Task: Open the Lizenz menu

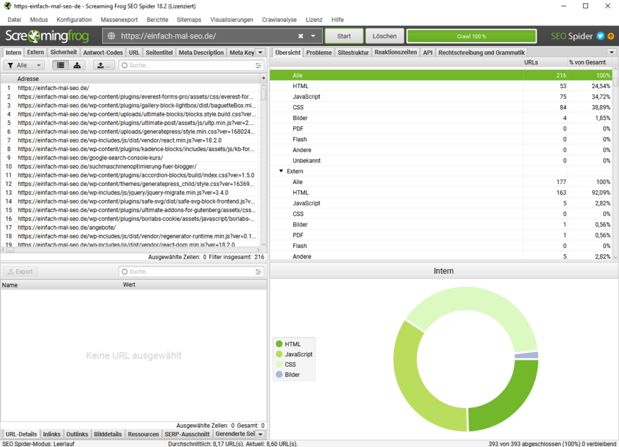Action: [314, 20]
